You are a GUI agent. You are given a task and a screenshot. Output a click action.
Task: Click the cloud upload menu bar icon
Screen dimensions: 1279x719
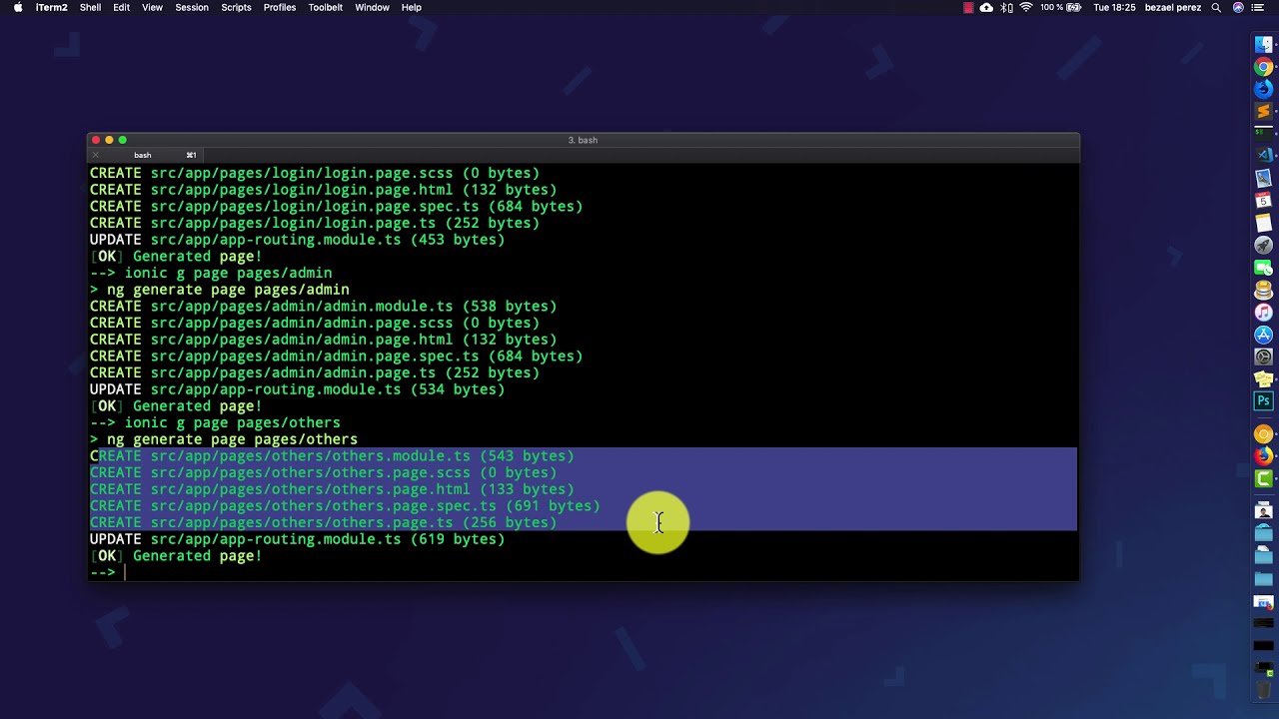(x=986, y=7)
